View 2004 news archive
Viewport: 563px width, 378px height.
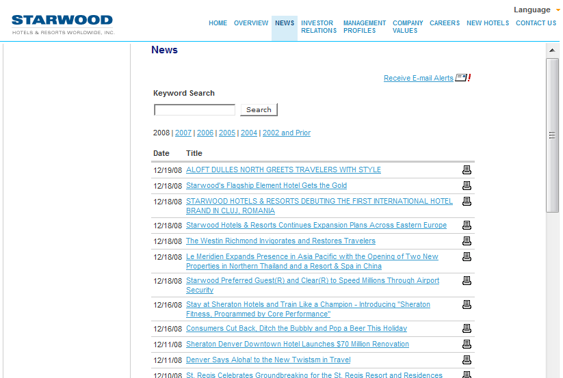(x=249, y=133)
